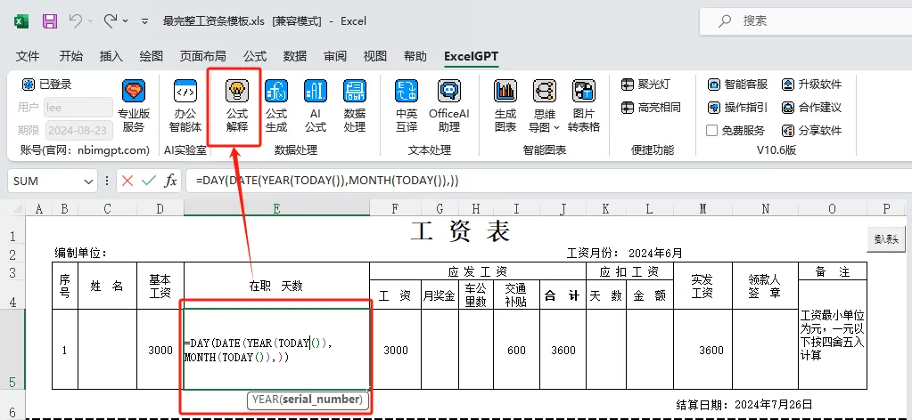Switch to the 数据 ribbon tab
The height and width of the screenshot is (420, 912).
(295, 56)
